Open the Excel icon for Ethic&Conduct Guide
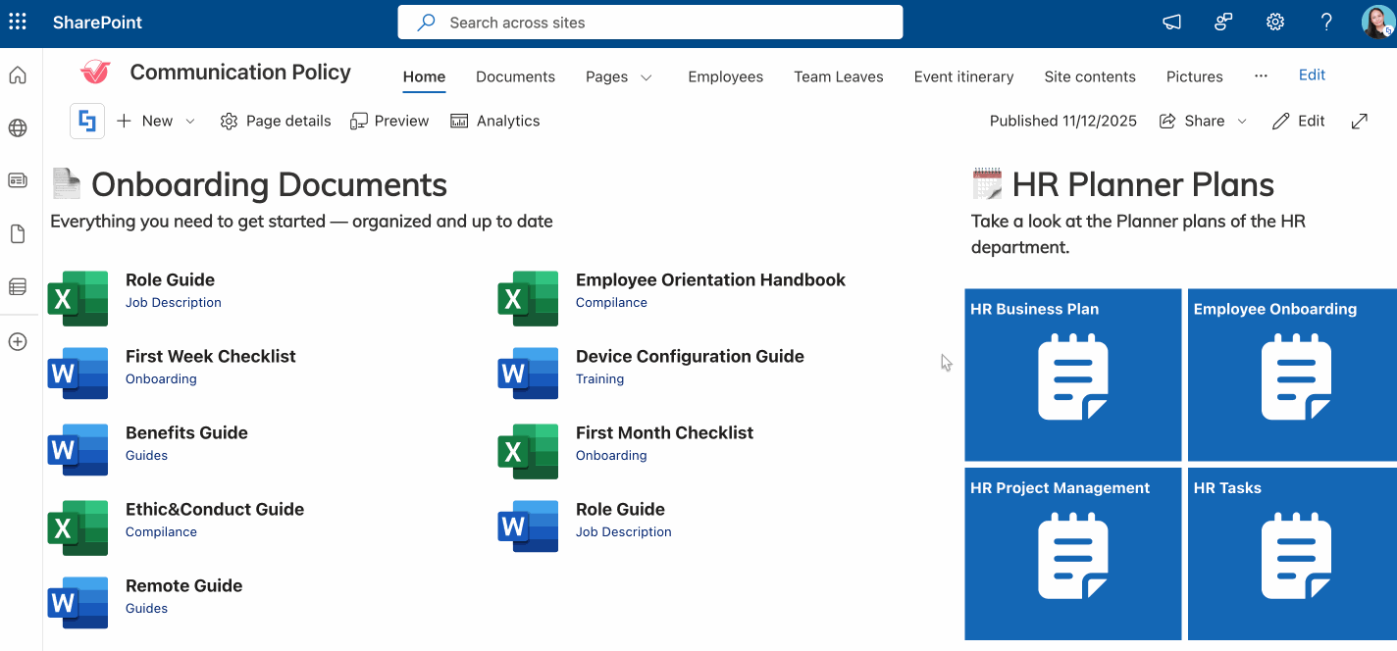This screenshot has width=1397, height=651. [78, 527]
